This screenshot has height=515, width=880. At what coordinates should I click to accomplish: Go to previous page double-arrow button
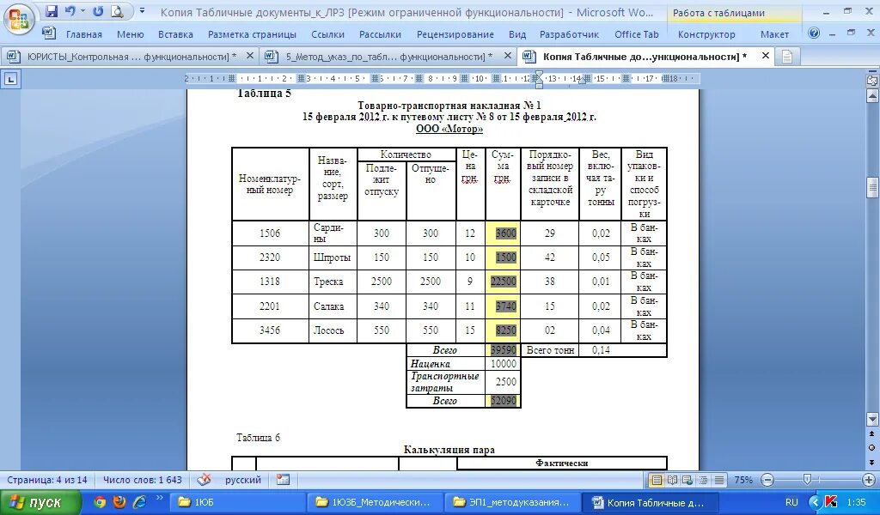click(872, 434)
